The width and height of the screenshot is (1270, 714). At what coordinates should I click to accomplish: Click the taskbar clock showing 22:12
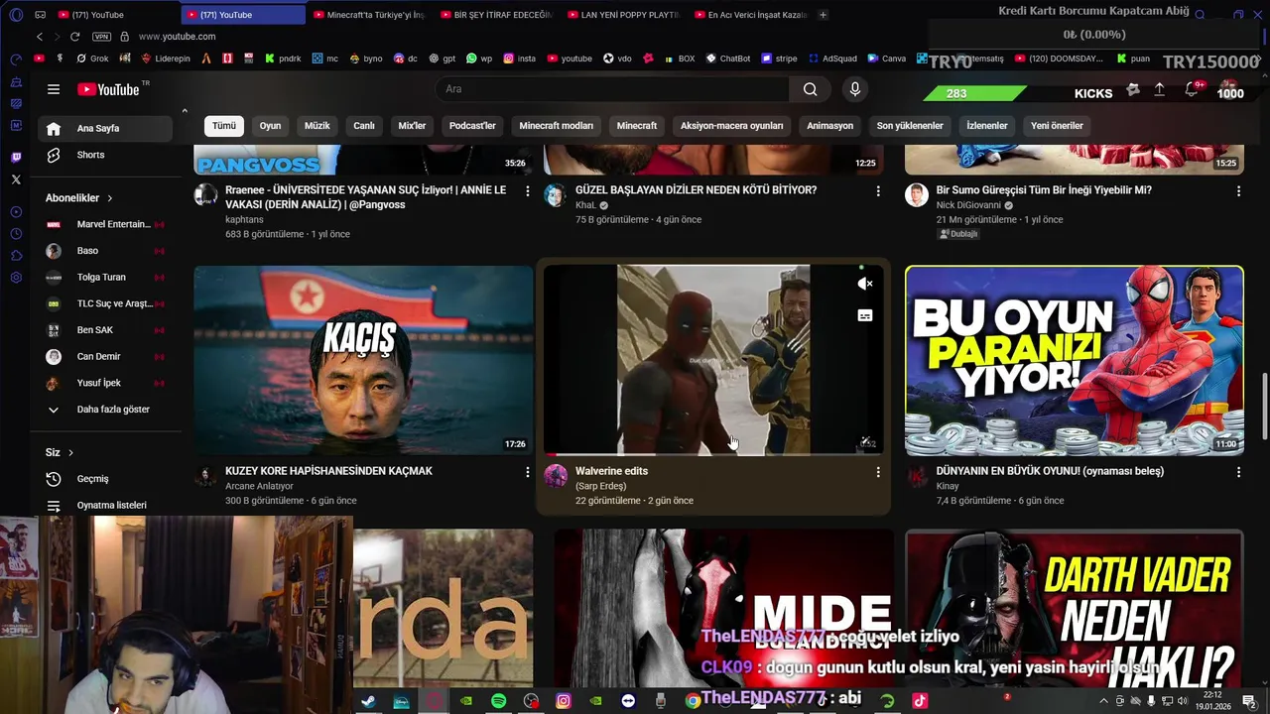tap(1212, 701)
